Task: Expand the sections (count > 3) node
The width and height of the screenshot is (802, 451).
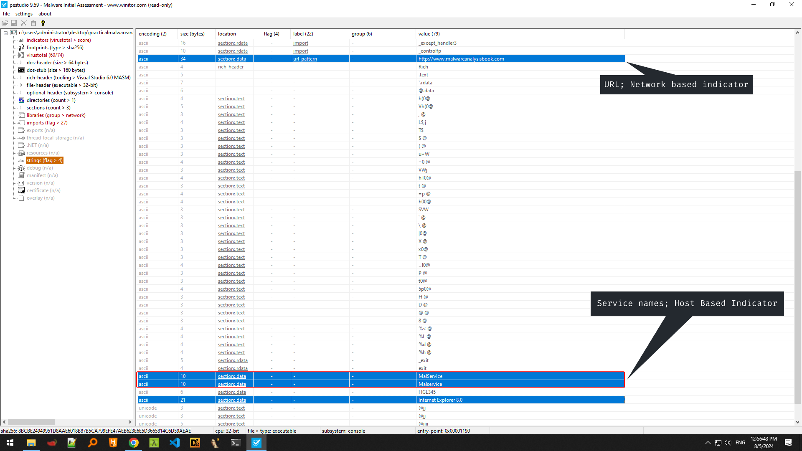Action: (x=21, y=108)
